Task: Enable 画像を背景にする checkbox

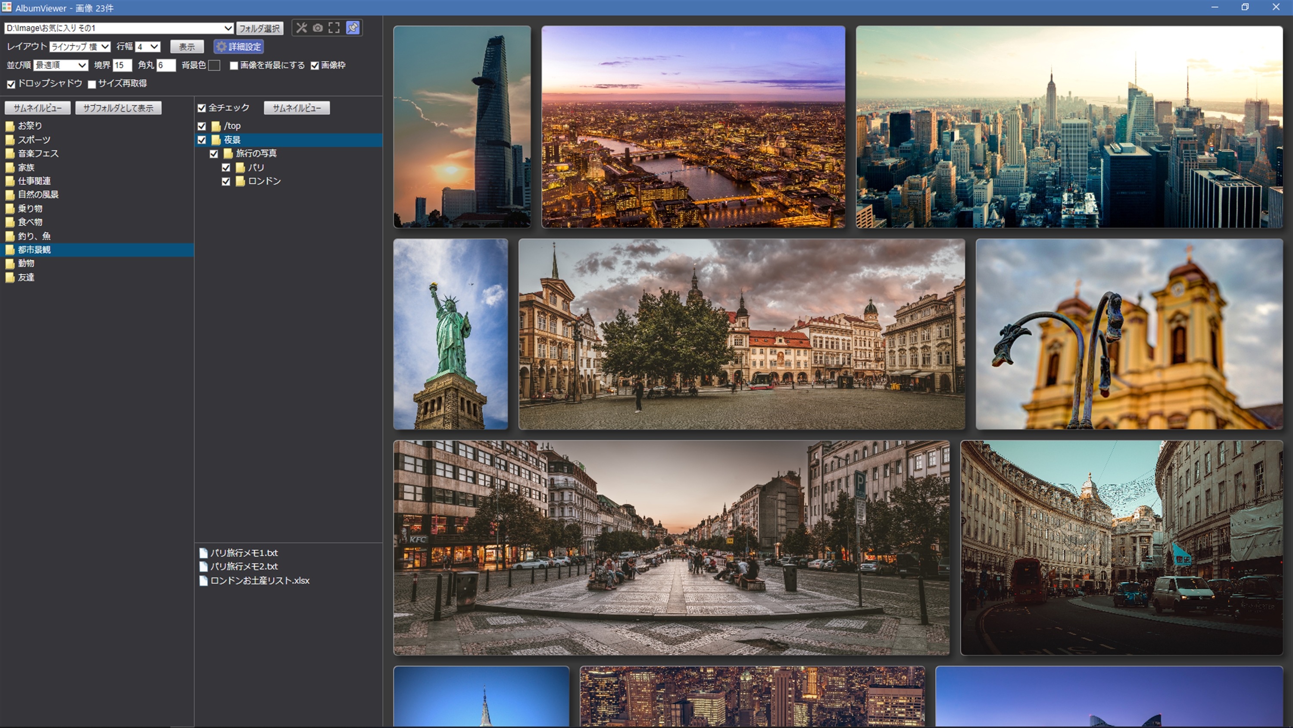Action: pos(234,66)
